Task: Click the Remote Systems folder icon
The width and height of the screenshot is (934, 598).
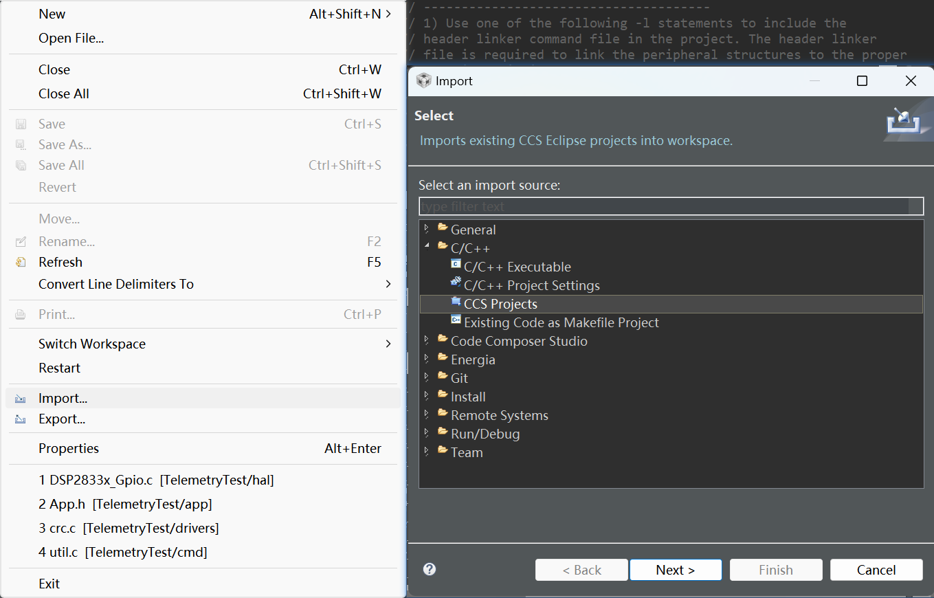Action: [443, 413]
